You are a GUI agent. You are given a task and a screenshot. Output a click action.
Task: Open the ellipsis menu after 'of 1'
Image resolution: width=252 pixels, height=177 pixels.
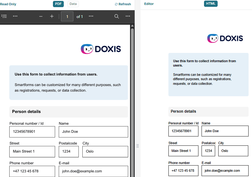point(91,16)
